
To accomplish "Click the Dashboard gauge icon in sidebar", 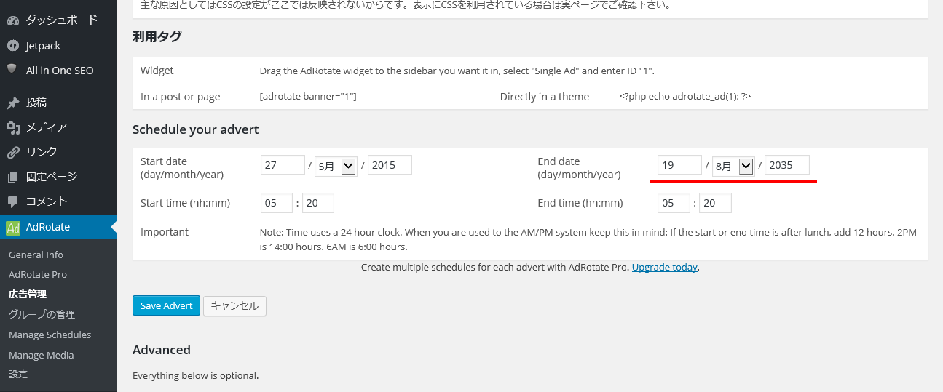I will pyautogui.click(x=13, y=20).
